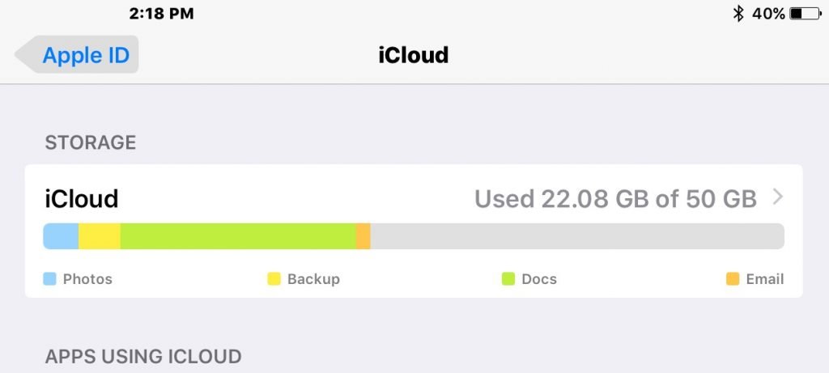
Task: Click the orange Email segment of storage bar
Action: pyautogui.click(x=363, y=236)
